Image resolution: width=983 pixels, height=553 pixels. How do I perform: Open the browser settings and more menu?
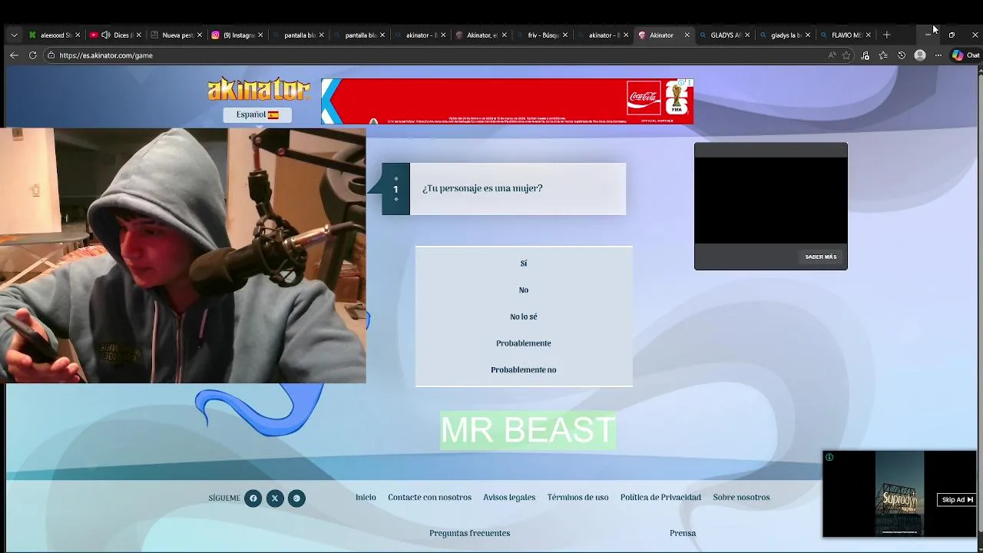(x=938, y=55)
